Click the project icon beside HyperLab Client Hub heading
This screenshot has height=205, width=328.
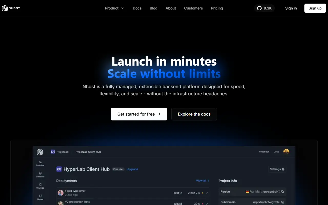[59, 169]
